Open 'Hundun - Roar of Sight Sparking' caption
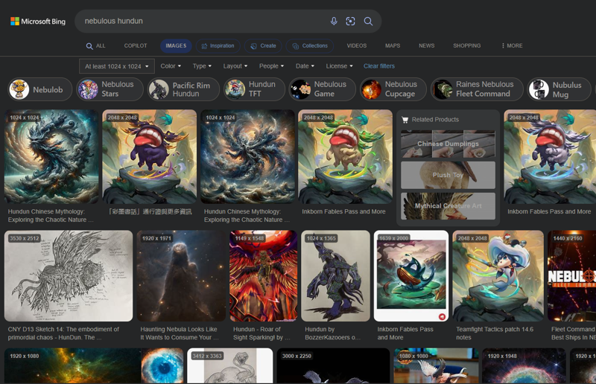596x384 pixels. coord(261,333)
